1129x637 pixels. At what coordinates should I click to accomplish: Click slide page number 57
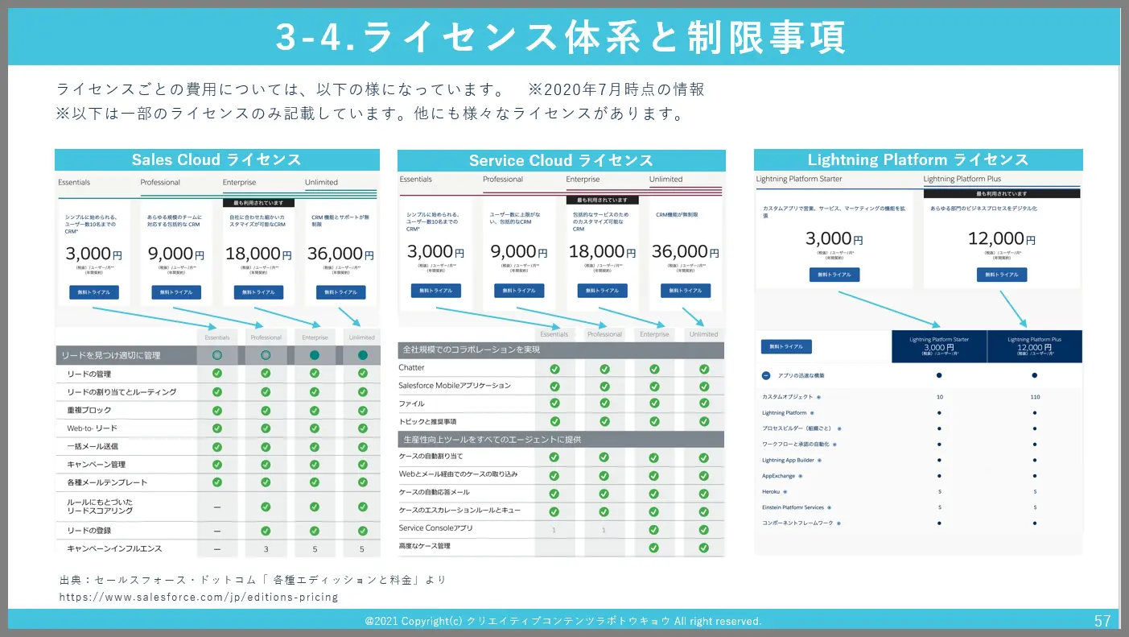pyautogui.click(x=1102, y=621)
